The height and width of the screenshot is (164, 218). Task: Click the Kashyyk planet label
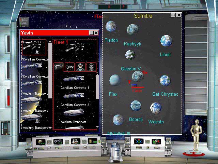[133, 44]
